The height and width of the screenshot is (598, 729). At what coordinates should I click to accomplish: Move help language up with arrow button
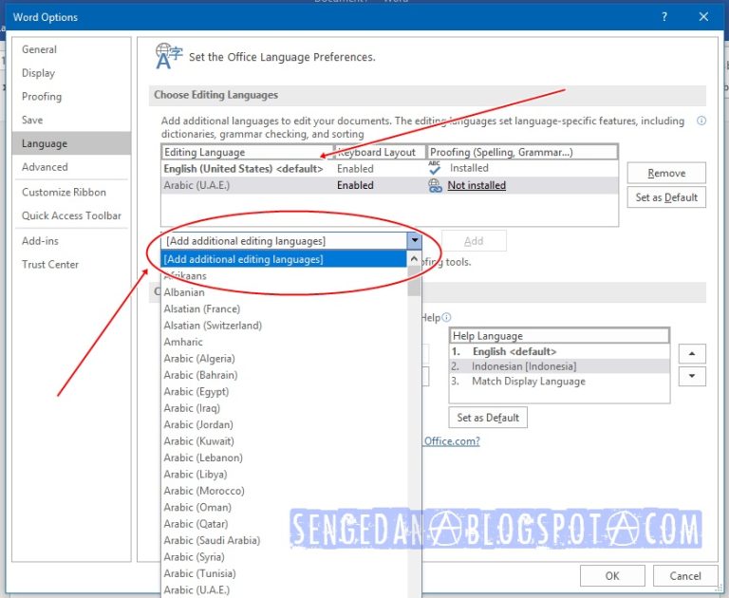click(692, 353)
